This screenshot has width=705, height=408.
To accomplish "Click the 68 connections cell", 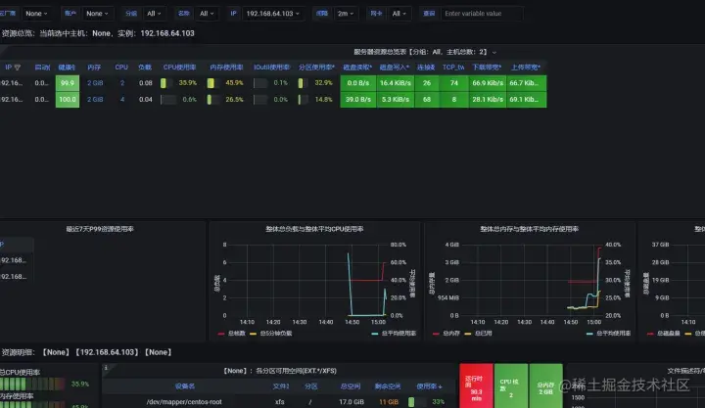I will tap(427, 99).
